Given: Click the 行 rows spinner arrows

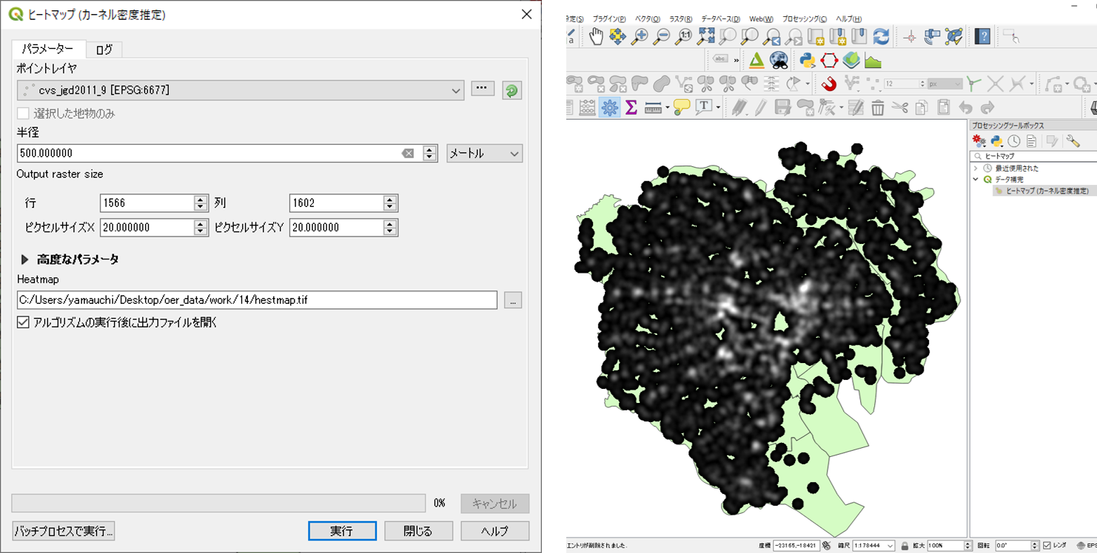Looking at the screenshot, I should point(201,203).
